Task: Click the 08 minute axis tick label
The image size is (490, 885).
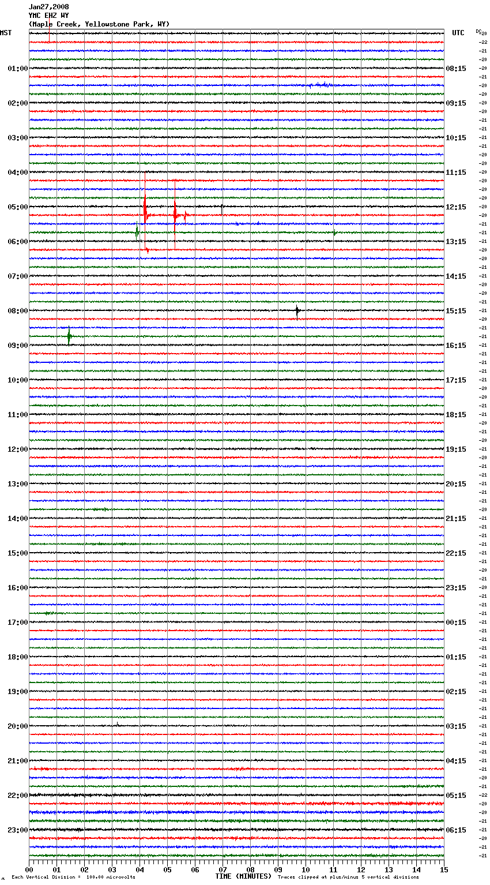Action: (251, 869)
